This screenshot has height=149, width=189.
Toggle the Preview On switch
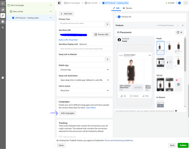click(x=118, y=17)
